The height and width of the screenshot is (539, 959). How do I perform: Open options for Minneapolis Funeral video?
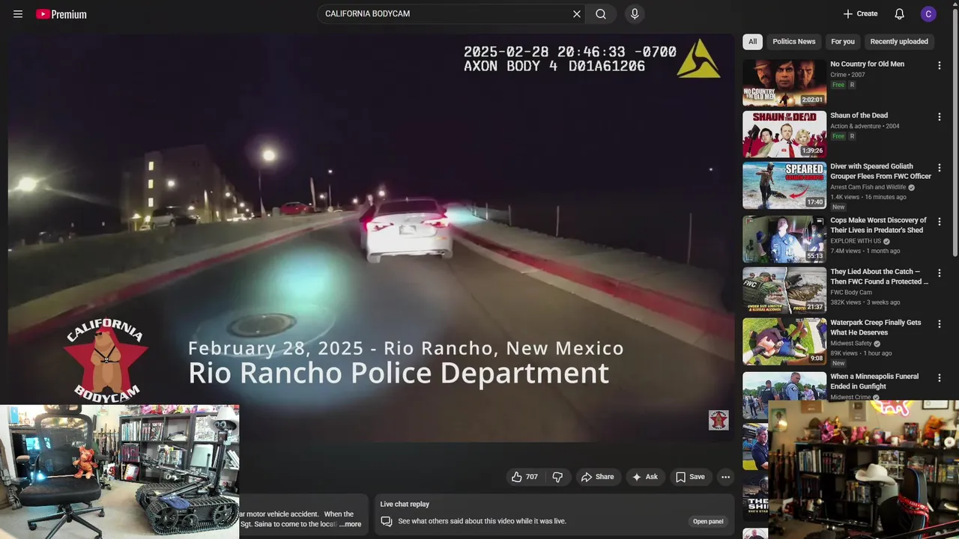pos(940,379)
